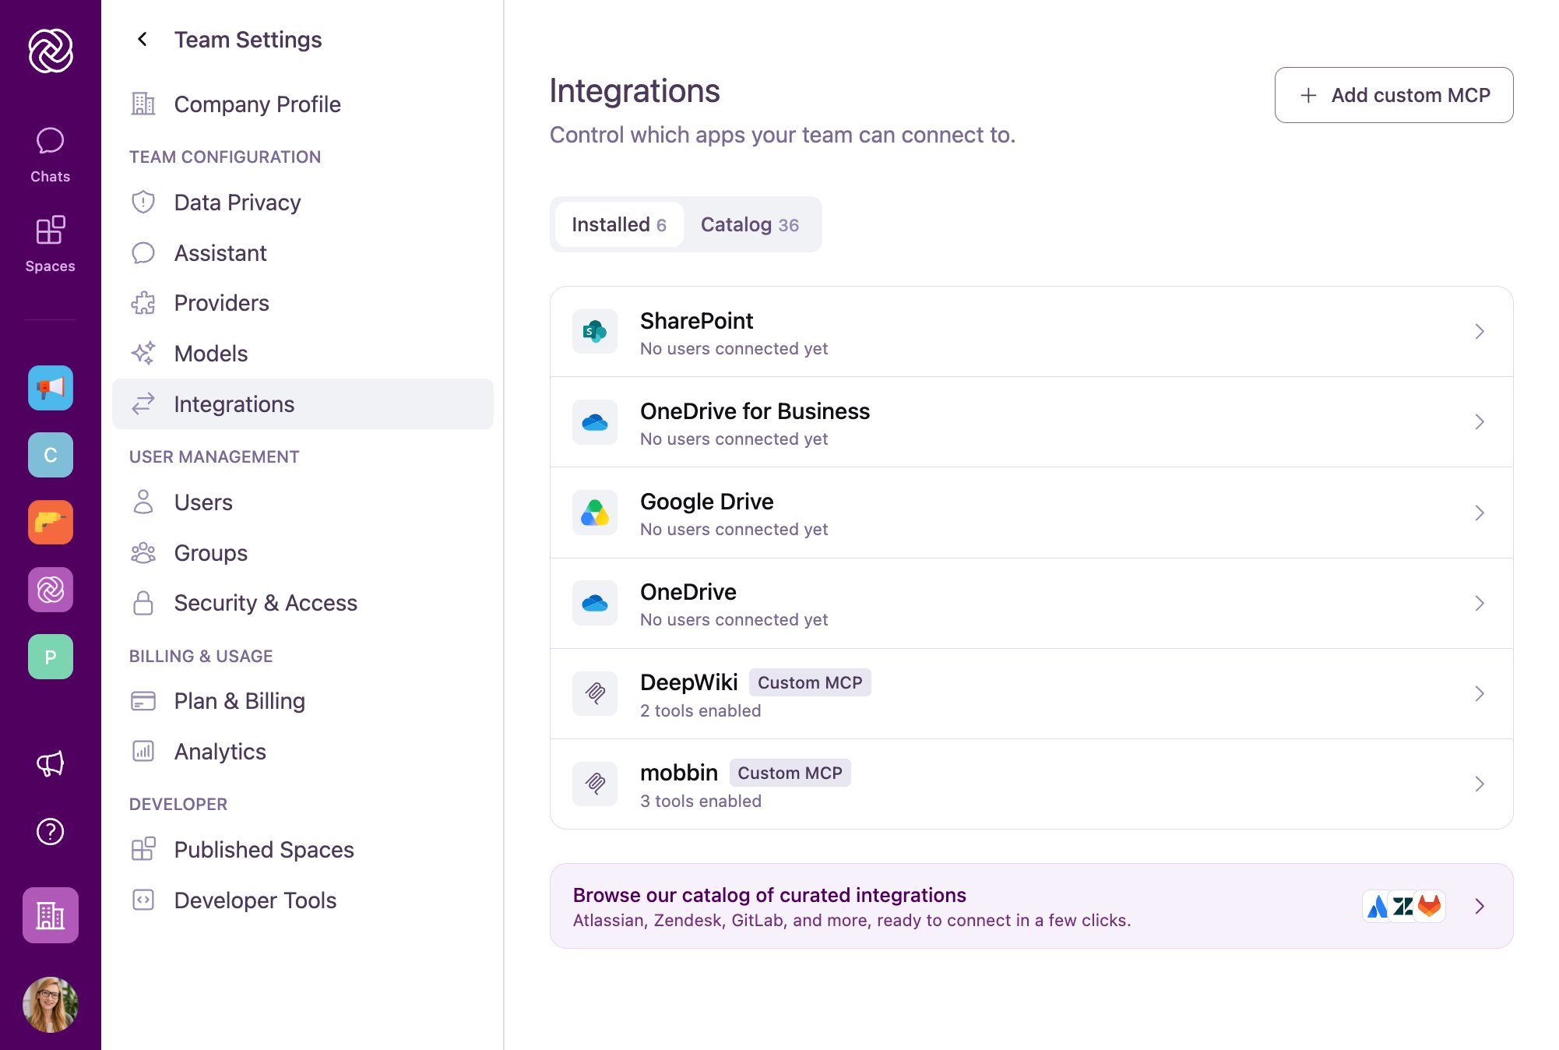Expand the OneDrive row chevron

click(x=1480, y=603)
